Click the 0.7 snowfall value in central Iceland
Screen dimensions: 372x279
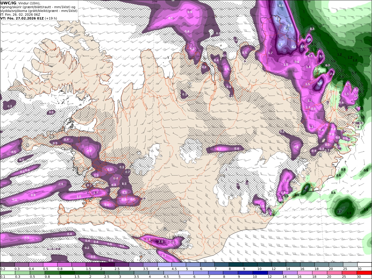[219, 149]
